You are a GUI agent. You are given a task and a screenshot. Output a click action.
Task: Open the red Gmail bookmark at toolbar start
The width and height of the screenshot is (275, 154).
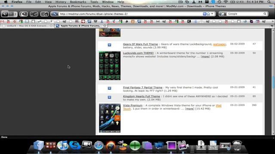click(x=2, y=21)
